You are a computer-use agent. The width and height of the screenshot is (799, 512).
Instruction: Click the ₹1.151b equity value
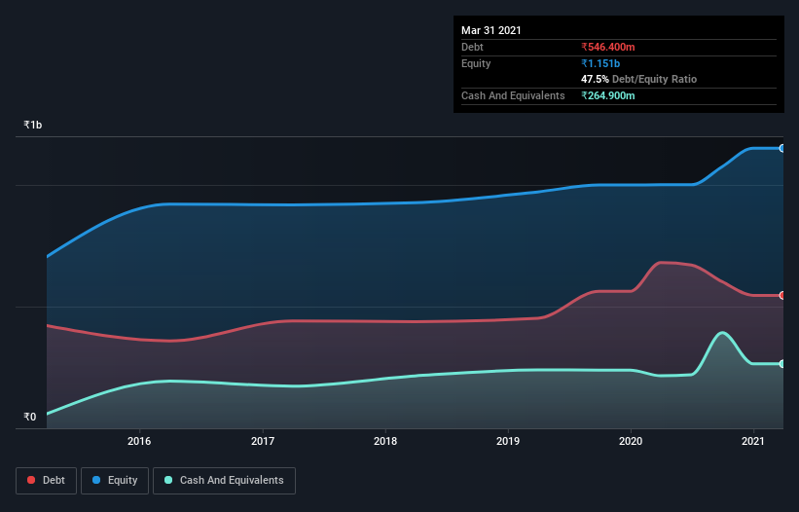pyautogui.click(x=600, y=63)
